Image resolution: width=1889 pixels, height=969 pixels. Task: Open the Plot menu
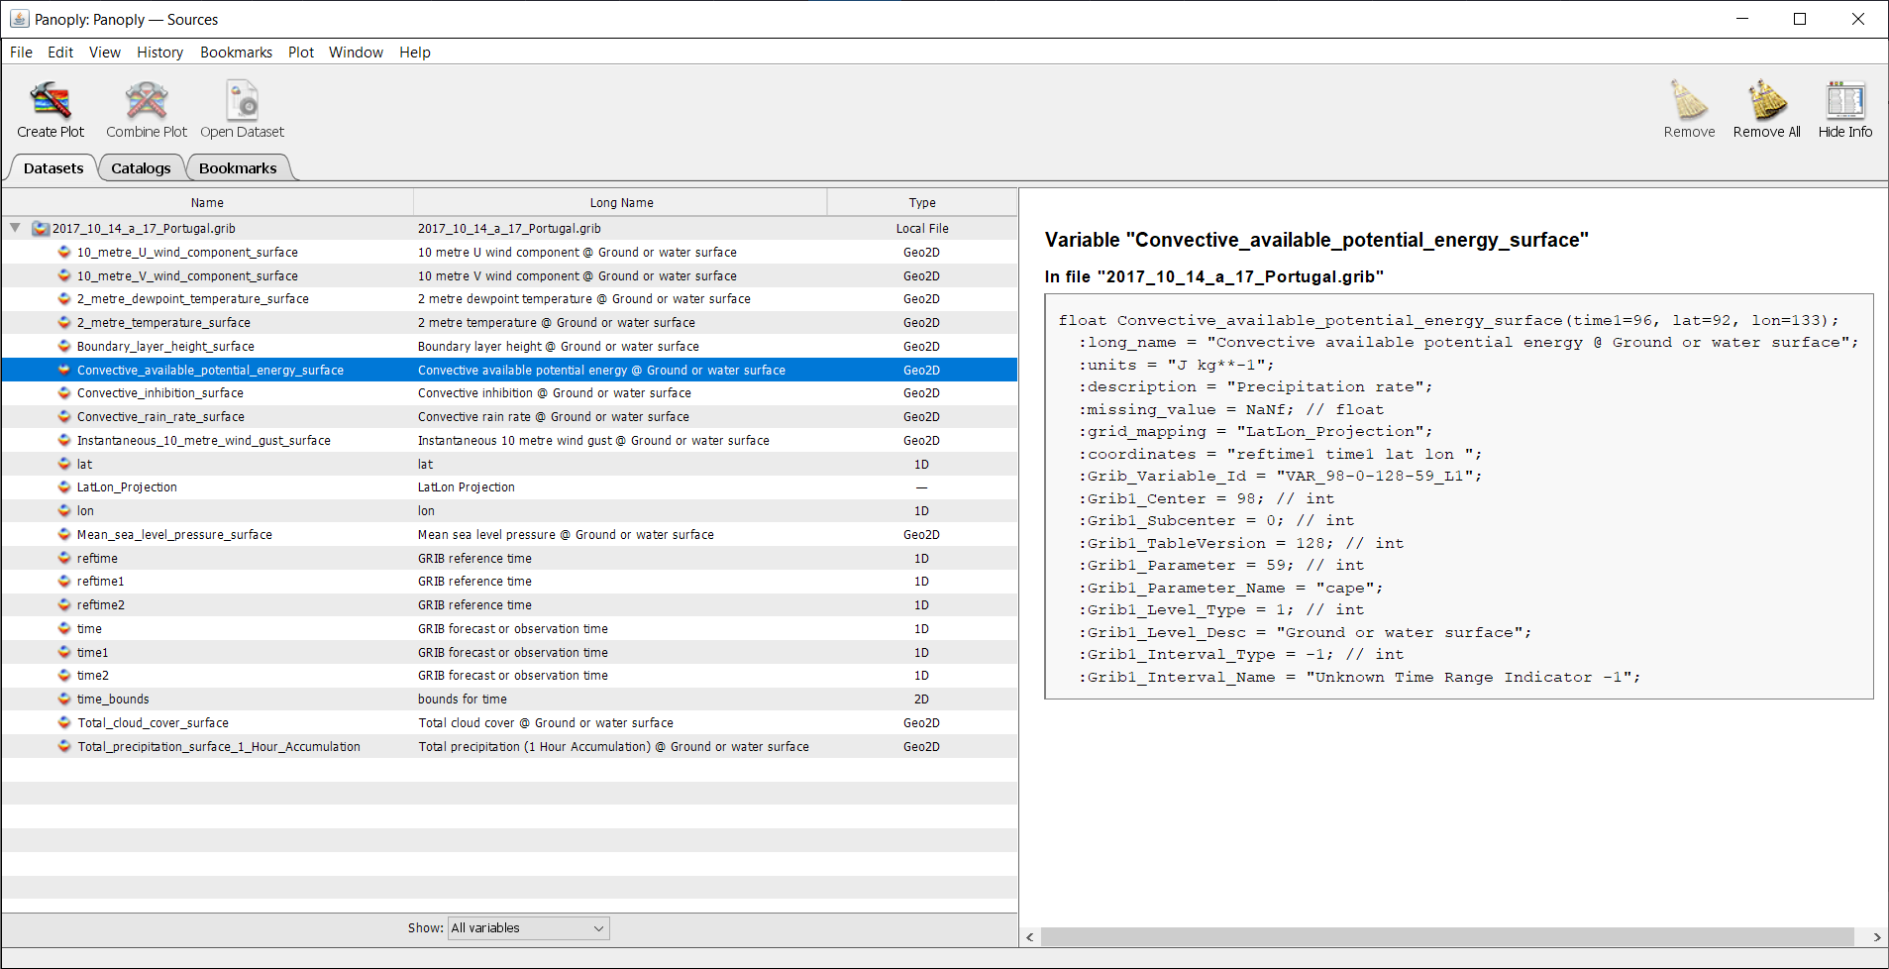(x=300, y=52)
